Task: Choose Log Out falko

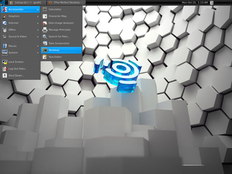Action: (x=20, y=69)
